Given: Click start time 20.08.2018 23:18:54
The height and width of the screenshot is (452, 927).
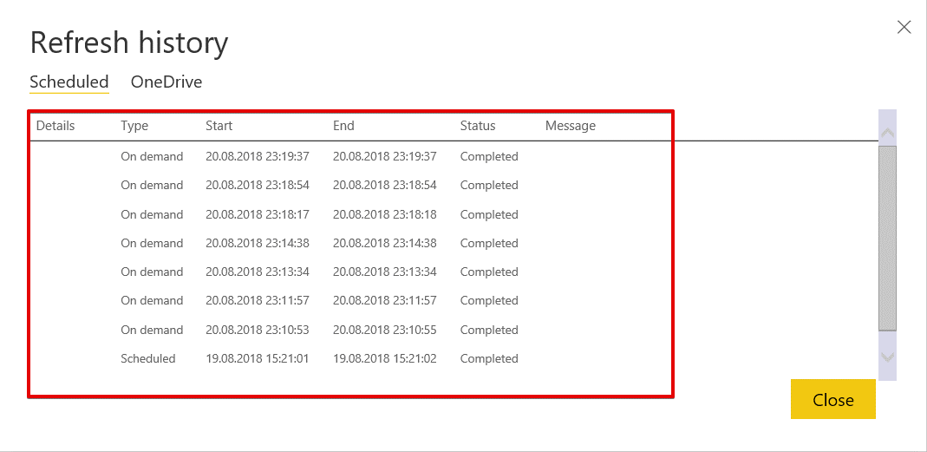Looking at the screenshot, I should 258,186.
